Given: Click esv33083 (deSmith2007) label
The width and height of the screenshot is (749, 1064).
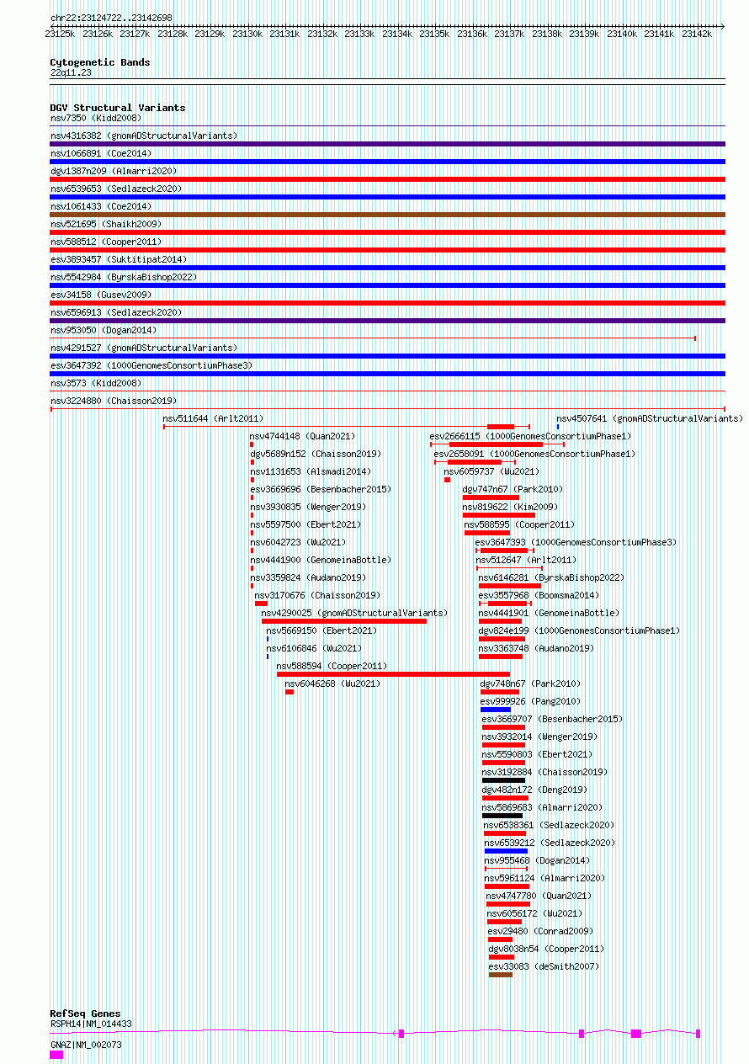Looking at the screenshot, I should click(x=544, y=966).
